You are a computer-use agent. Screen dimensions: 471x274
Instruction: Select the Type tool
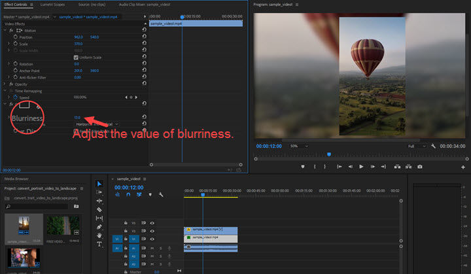coord(99,244)
